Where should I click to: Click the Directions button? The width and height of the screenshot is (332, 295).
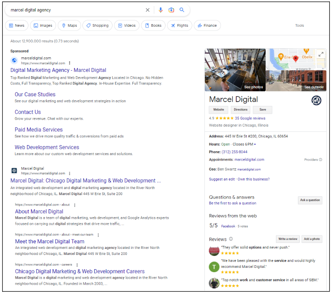(241, 110)
